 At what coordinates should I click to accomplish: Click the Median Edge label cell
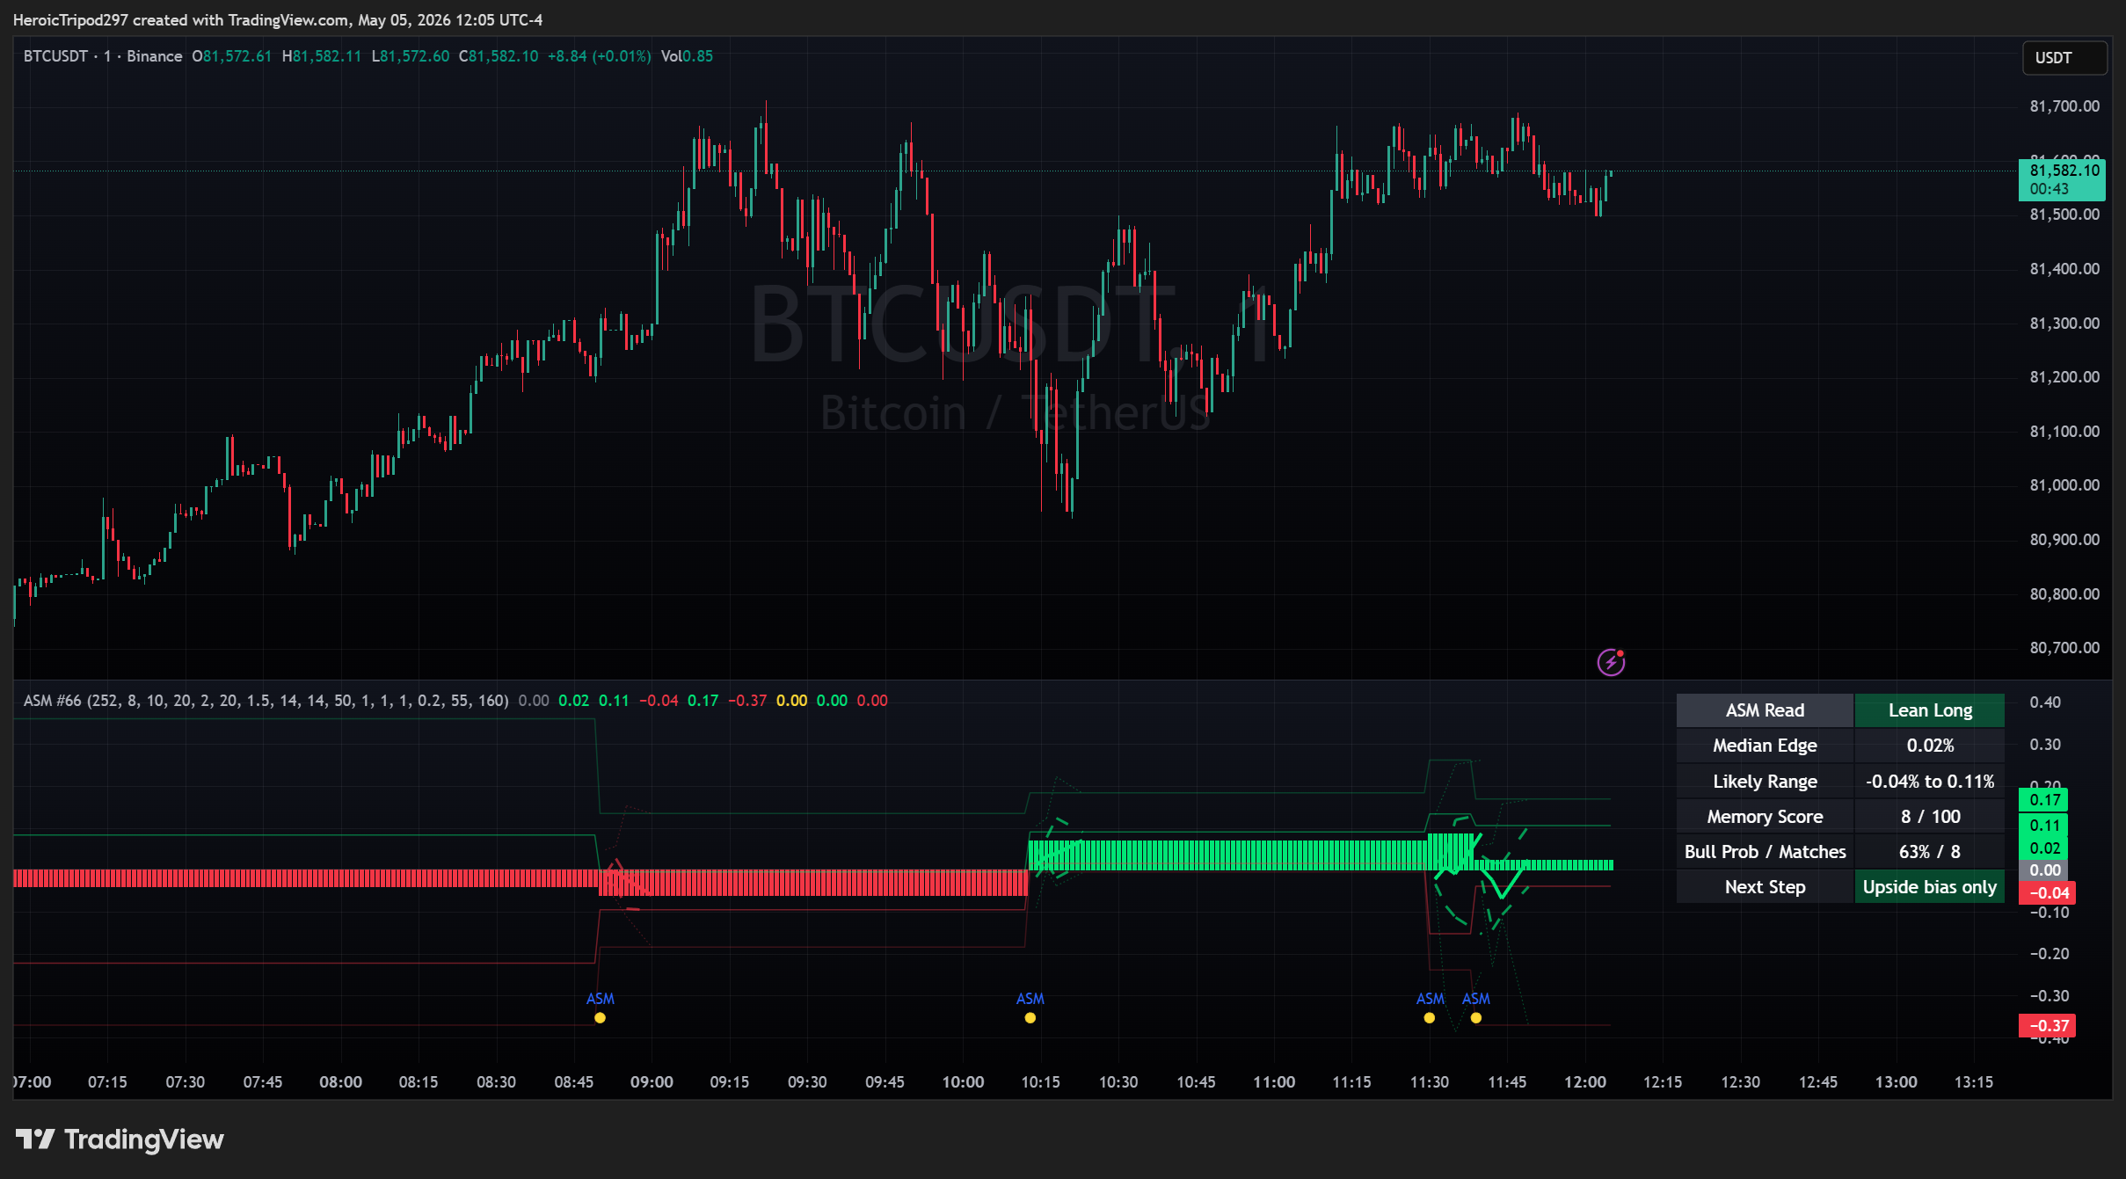1765,746
